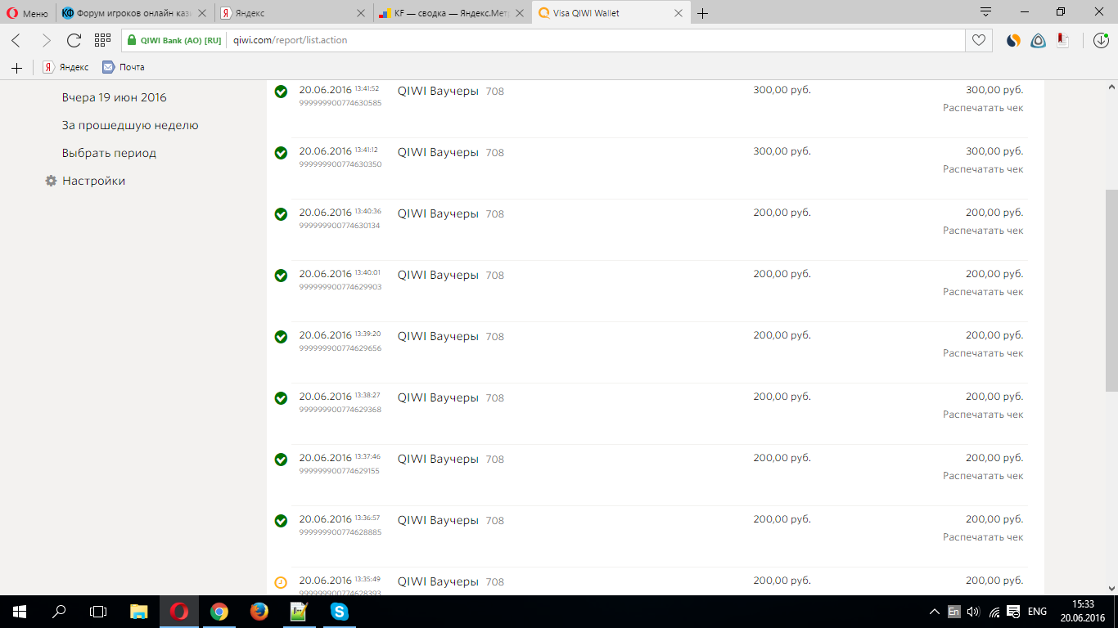This screenshot has height=628, width=1118.
Task: Click the green check status at 13:41:52
Action: (281, 92)
